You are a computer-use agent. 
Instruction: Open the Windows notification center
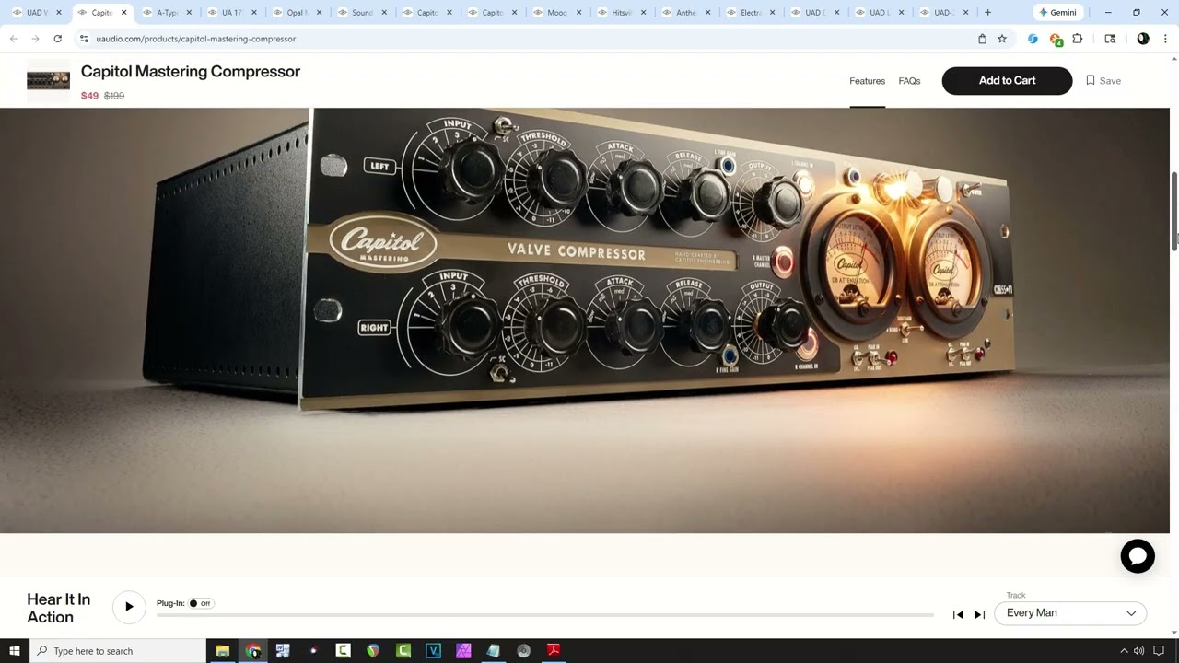pos(1160,651)
